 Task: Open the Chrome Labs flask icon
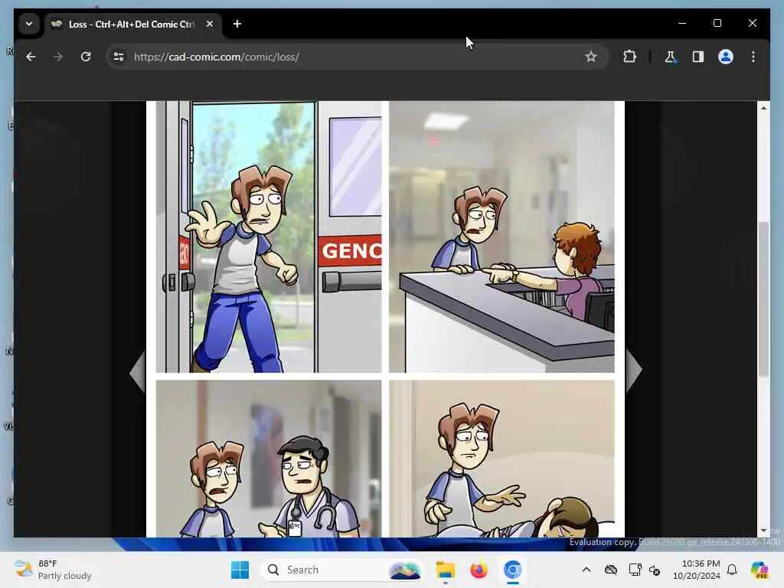point(670,57)
